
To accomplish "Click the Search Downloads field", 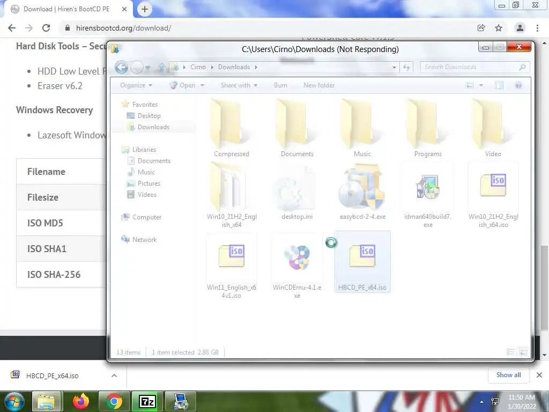I will (474, 67).
